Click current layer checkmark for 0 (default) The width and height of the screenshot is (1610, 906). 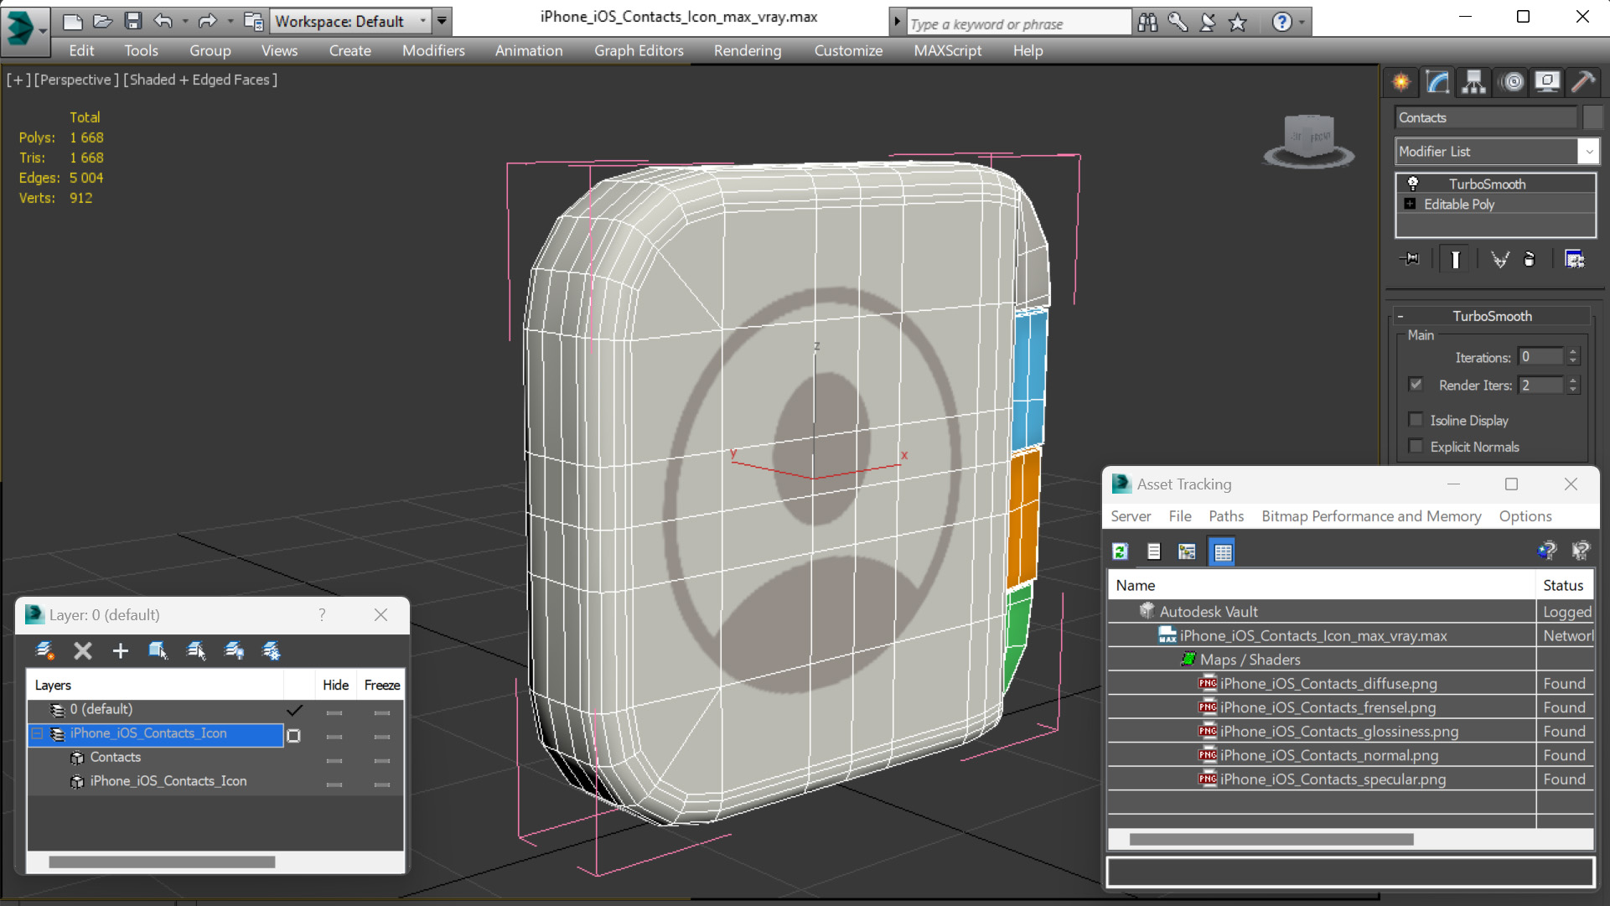294,710
